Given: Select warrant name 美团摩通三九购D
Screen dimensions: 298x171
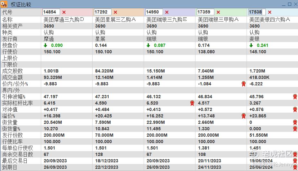Looking at the screenshot, I should [64, 20].
